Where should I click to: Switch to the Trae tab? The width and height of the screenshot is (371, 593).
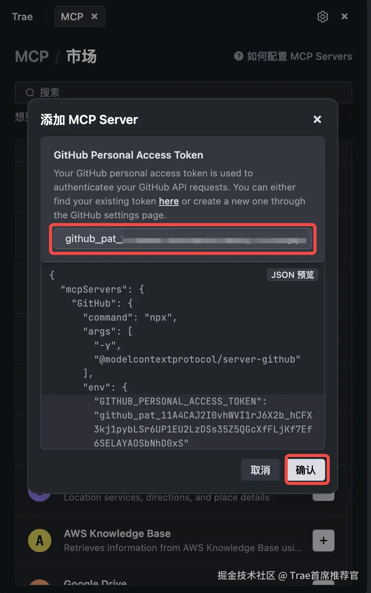[x=22, y=17]
